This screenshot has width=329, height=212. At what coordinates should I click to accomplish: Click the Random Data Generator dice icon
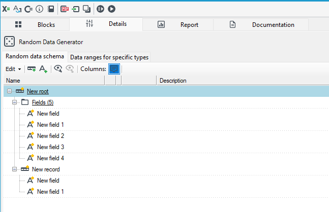click(10, 42)
